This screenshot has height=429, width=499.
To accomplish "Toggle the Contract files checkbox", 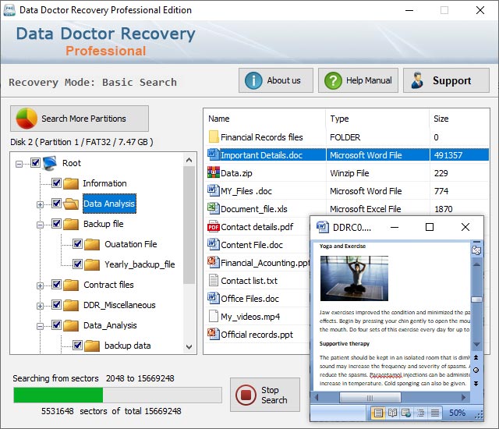I will [56, 284].
